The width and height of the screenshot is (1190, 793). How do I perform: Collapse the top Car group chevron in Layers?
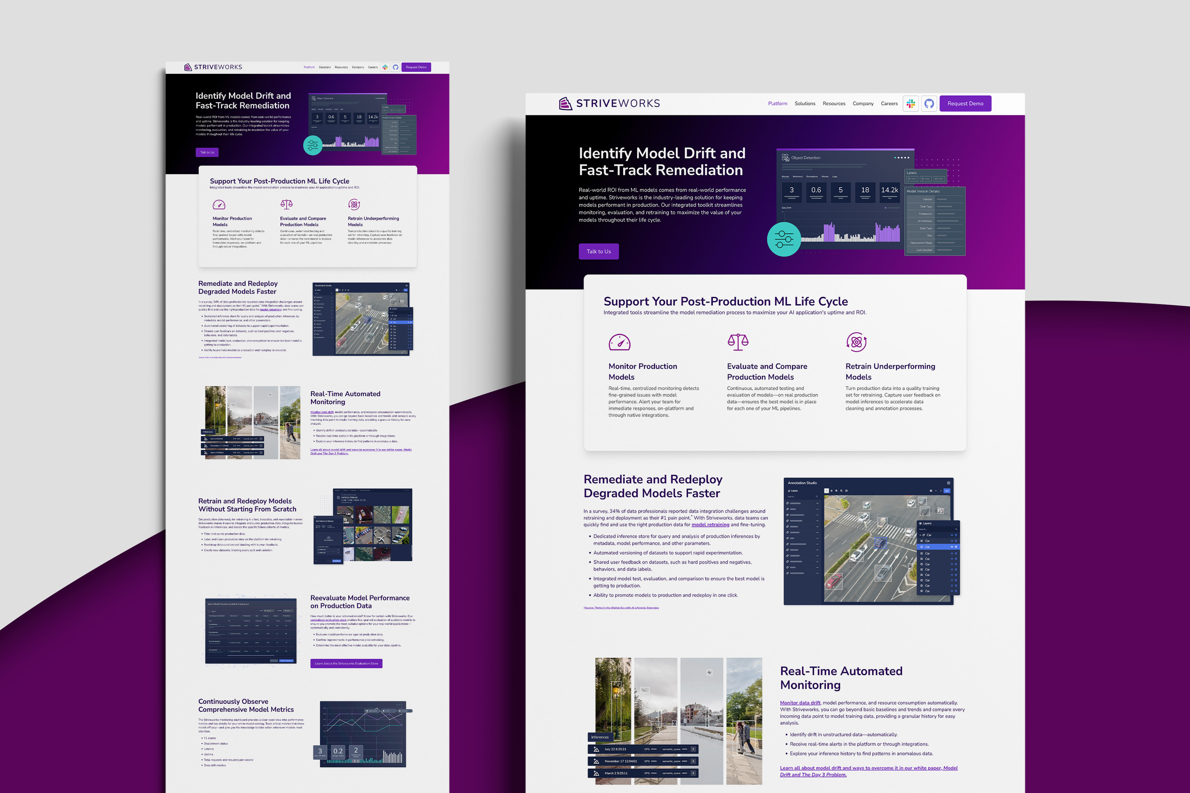click(920, 535)
